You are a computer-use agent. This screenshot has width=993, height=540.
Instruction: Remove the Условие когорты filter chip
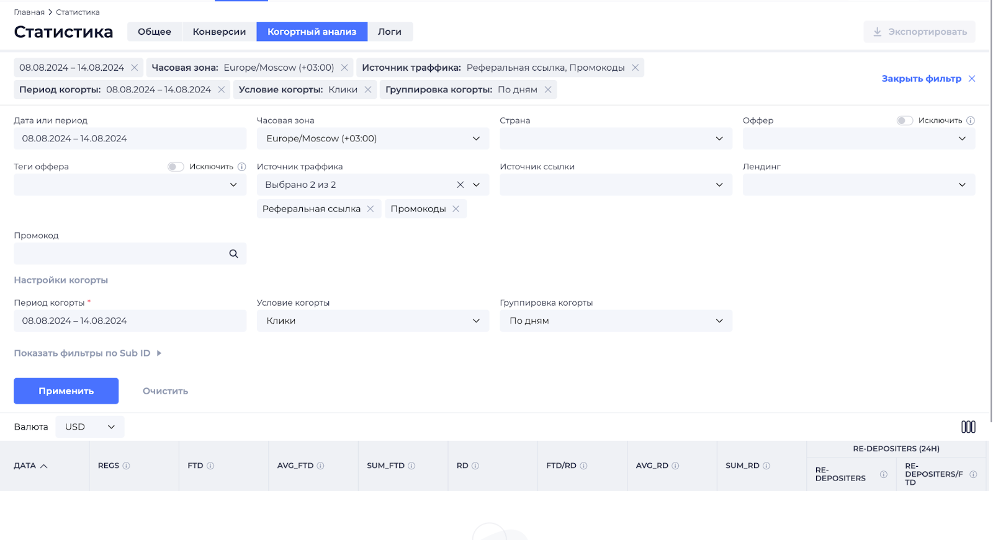coord(368,90)
